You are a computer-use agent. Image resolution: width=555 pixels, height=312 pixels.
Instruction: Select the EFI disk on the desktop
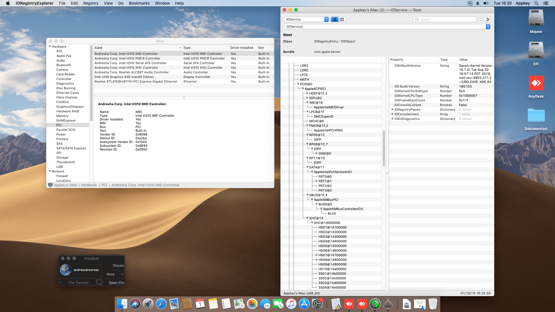[x=536, y=54]
